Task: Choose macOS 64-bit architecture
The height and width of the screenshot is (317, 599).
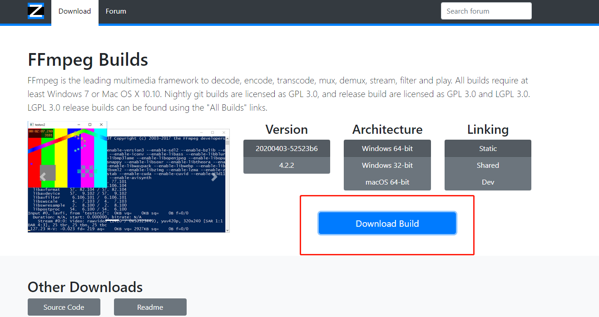Action: pyautogui.click(x=387, y=182)
